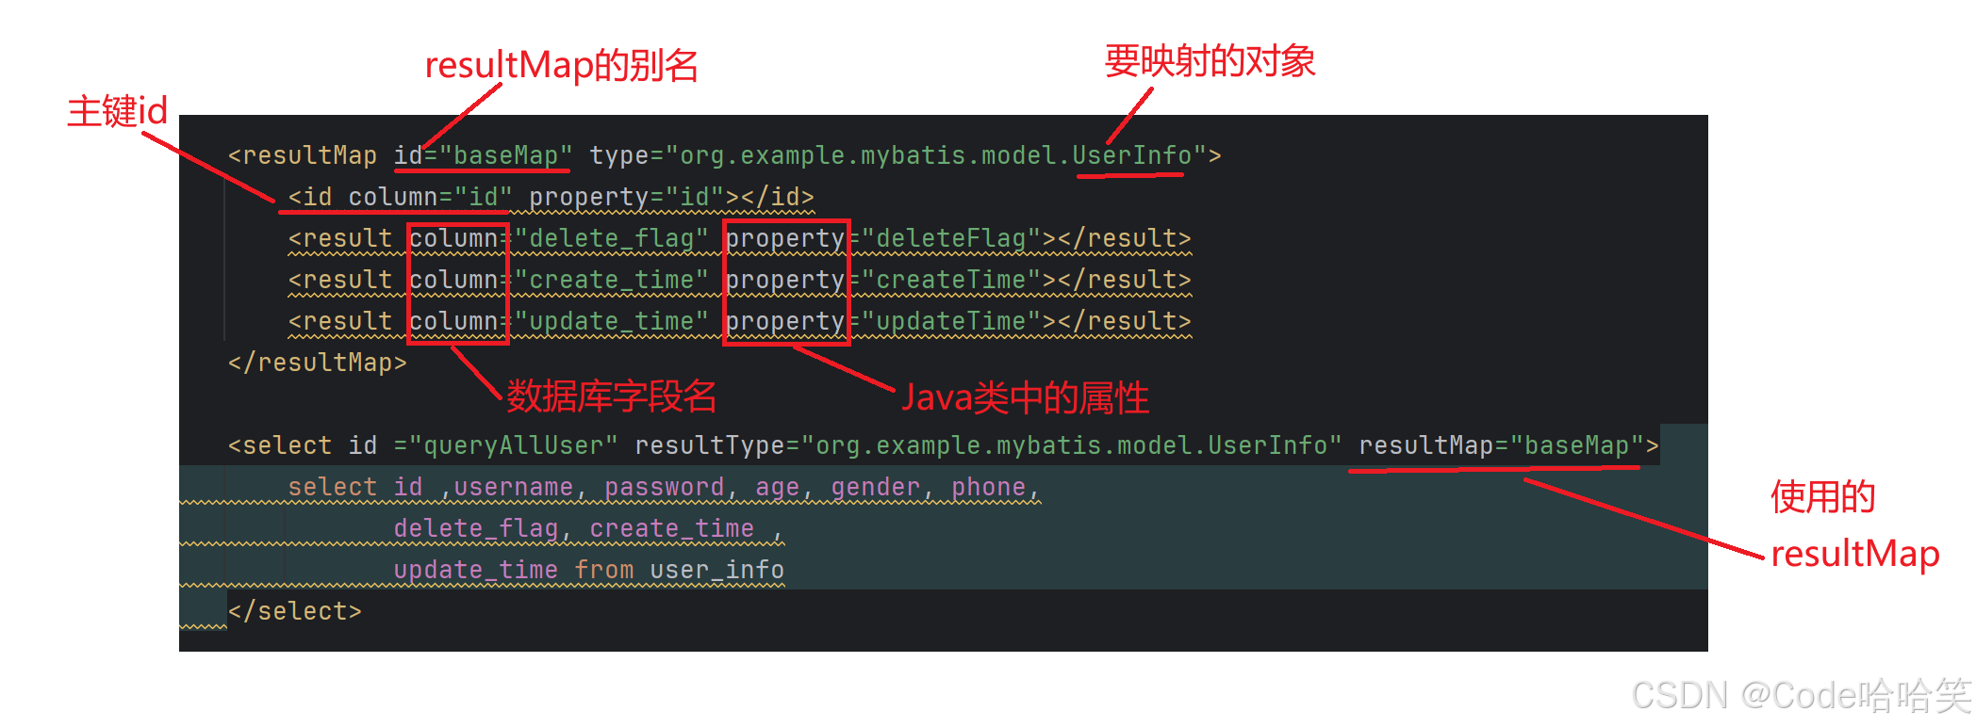The image size is (1976, 727).
Task: Click the "updateTime" property value
Action: pos(951,321)
